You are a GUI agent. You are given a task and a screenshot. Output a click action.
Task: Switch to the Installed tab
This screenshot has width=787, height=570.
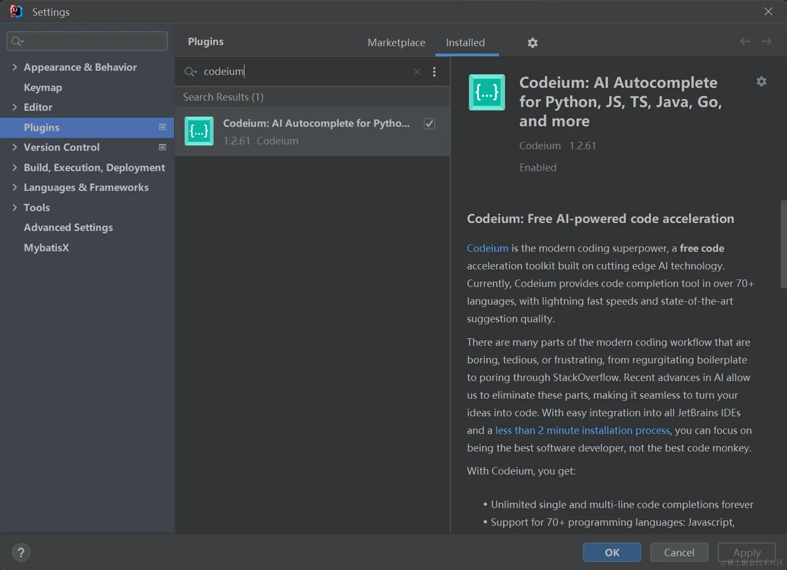465,42
